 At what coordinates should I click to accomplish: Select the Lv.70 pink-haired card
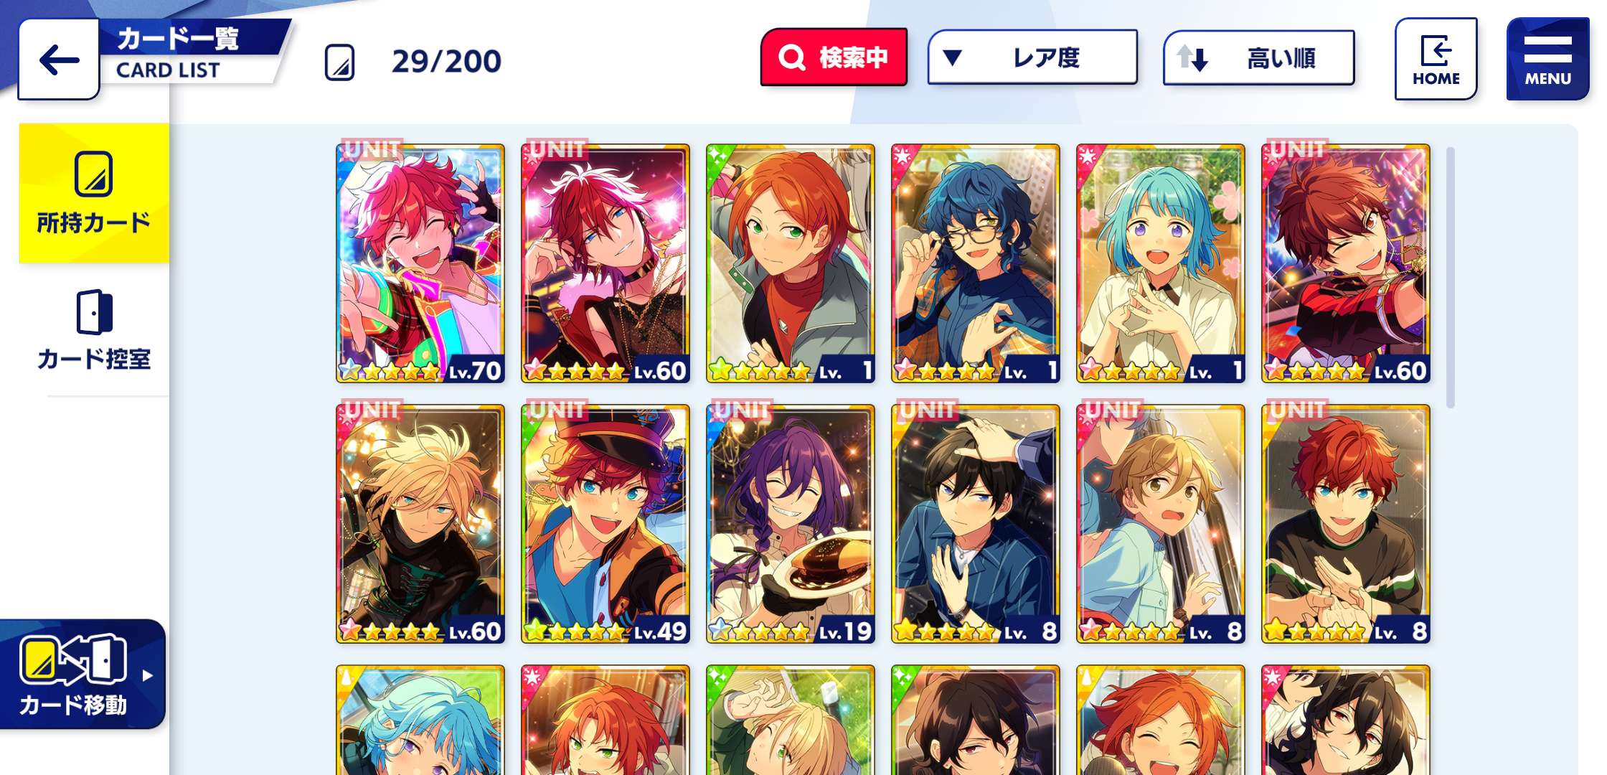420,263
